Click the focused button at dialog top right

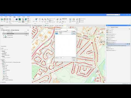[x=74, y=33]
